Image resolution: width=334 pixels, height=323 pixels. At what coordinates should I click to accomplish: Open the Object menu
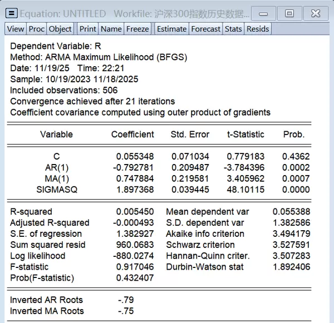click(x=60, y=29)
